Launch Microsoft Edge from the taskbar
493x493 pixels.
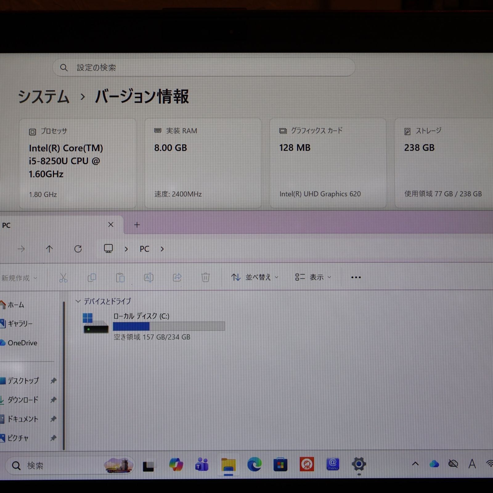[255, 464]
